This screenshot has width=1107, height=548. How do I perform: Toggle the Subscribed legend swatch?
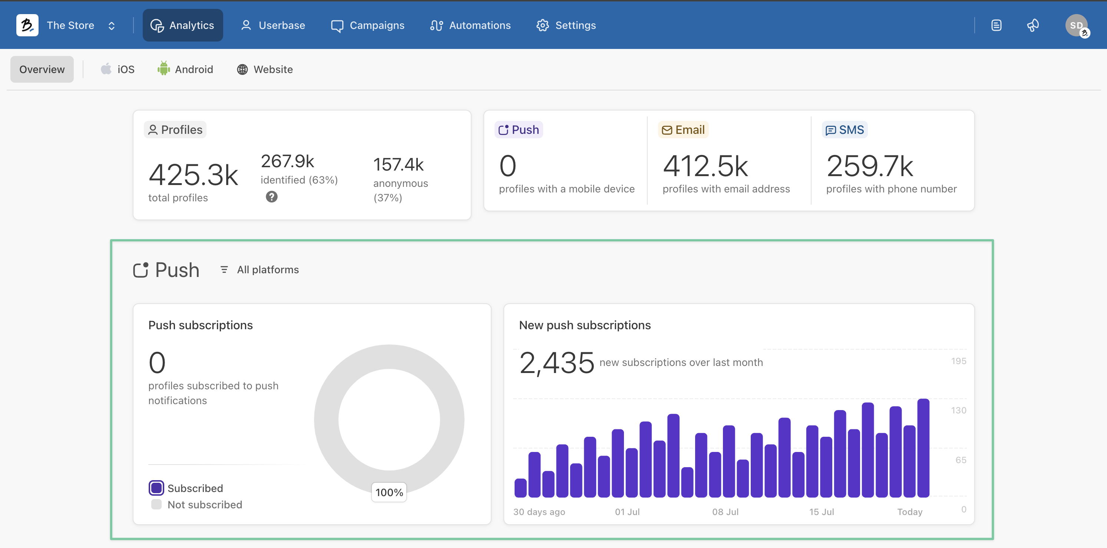(x=156, y=488)
